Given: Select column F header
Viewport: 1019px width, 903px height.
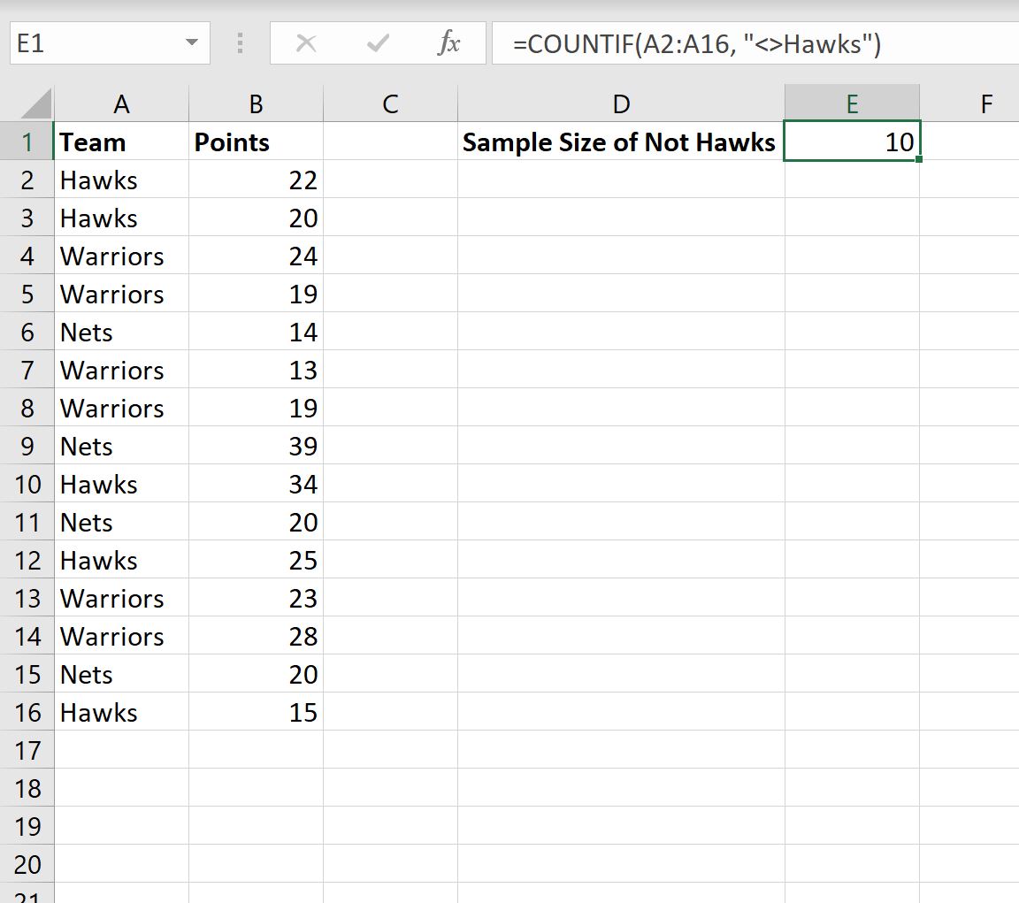Looking at the screenshot, I should (x=985, y=103).
